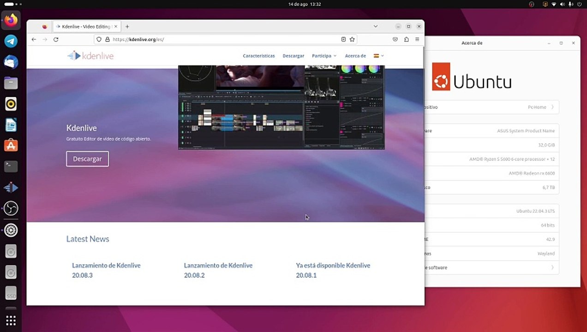Show Applications grid in the dock
587x332 pixels.
tap(11, 320)
